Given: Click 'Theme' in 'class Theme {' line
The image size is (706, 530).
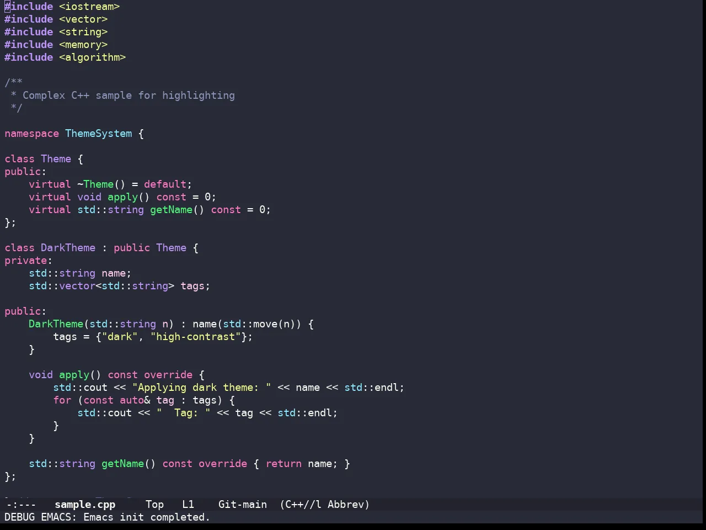Looking at the screenshot, I should pyautogui.click(x=56, y=159).
